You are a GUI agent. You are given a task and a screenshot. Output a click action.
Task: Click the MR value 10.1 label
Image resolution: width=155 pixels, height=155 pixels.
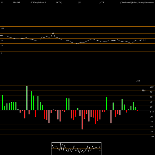[144, 91]
